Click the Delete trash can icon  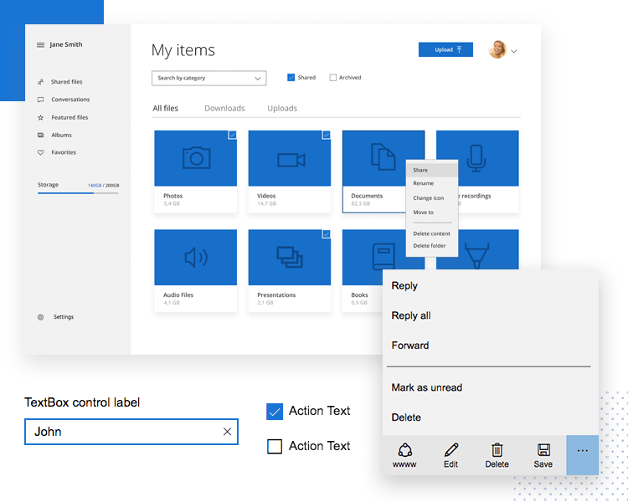click(497, 450)
